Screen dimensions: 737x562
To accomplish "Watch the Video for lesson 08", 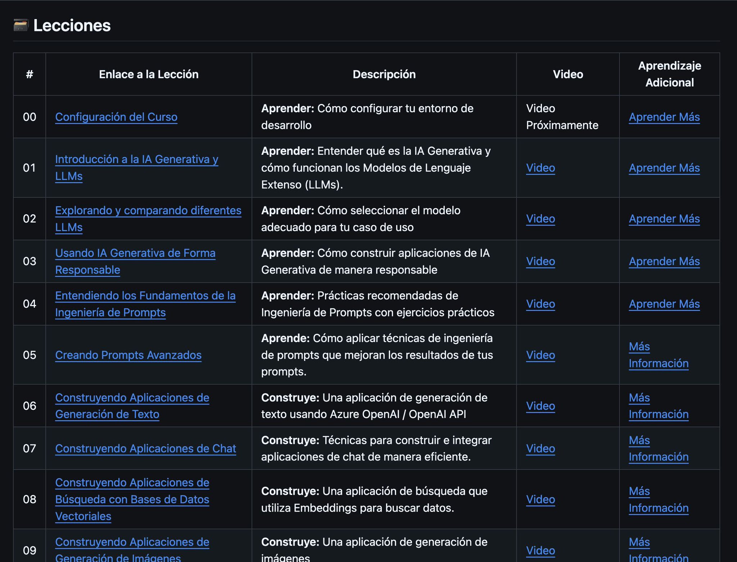I will pyautogui.click(x=541, y=499).
